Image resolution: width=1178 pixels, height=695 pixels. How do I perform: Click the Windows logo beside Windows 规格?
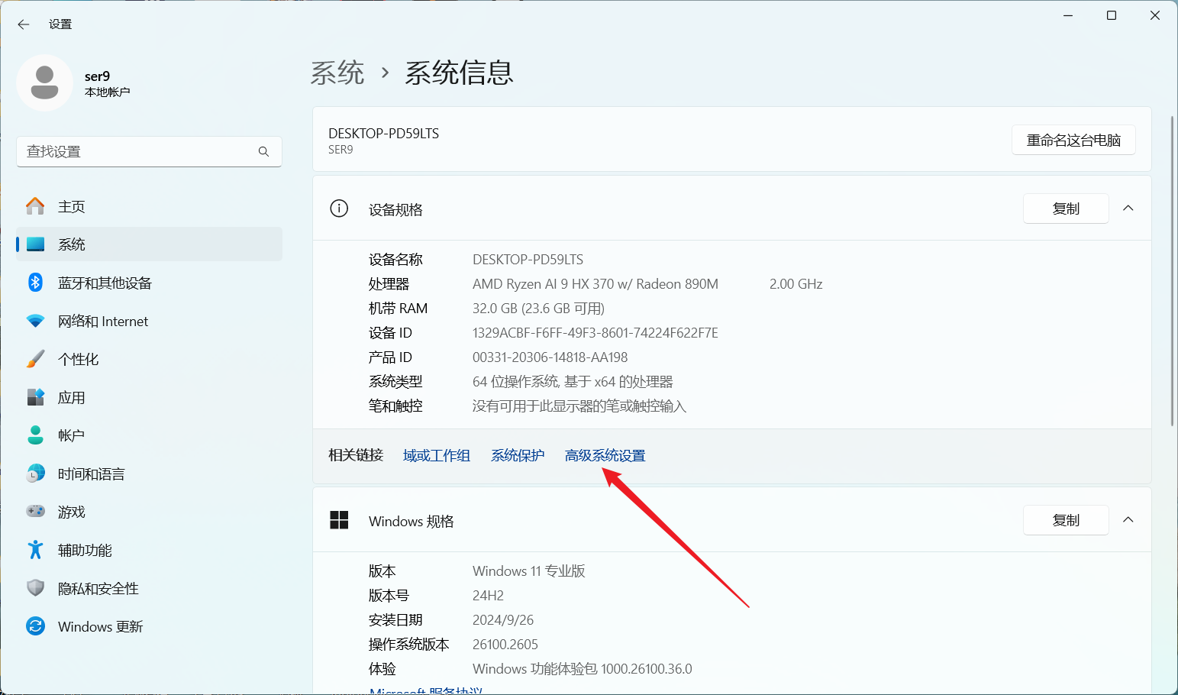[x=339, y=520]
